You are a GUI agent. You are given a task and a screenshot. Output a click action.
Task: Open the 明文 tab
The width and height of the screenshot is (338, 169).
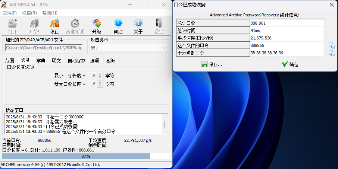(56, 61)
